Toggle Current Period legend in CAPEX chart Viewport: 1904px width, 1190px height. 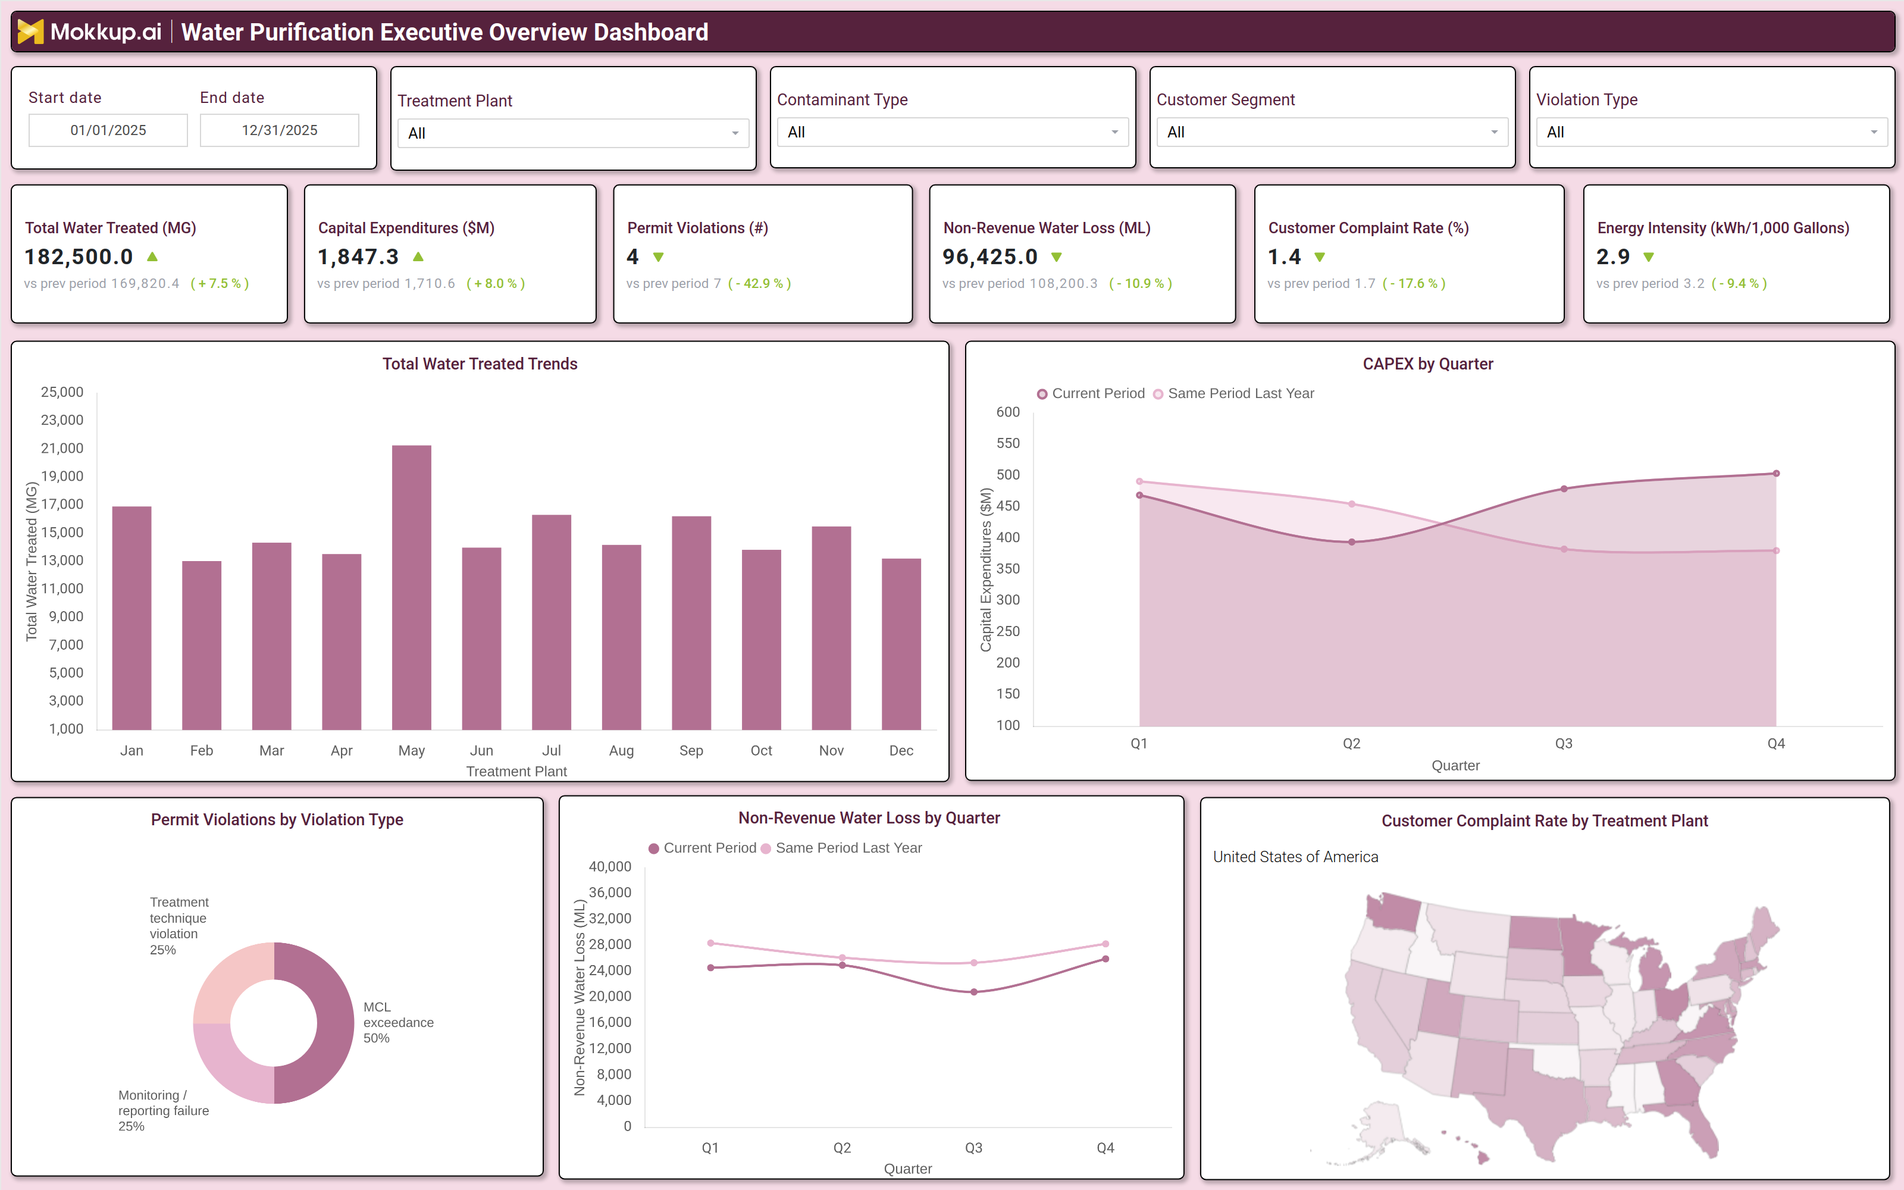[1091, 393]
